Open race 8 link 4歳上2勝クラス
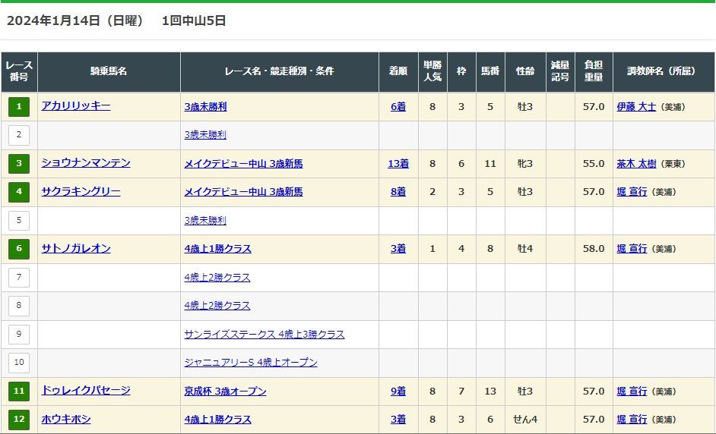 pyautogui.click(x=217, y=306)
